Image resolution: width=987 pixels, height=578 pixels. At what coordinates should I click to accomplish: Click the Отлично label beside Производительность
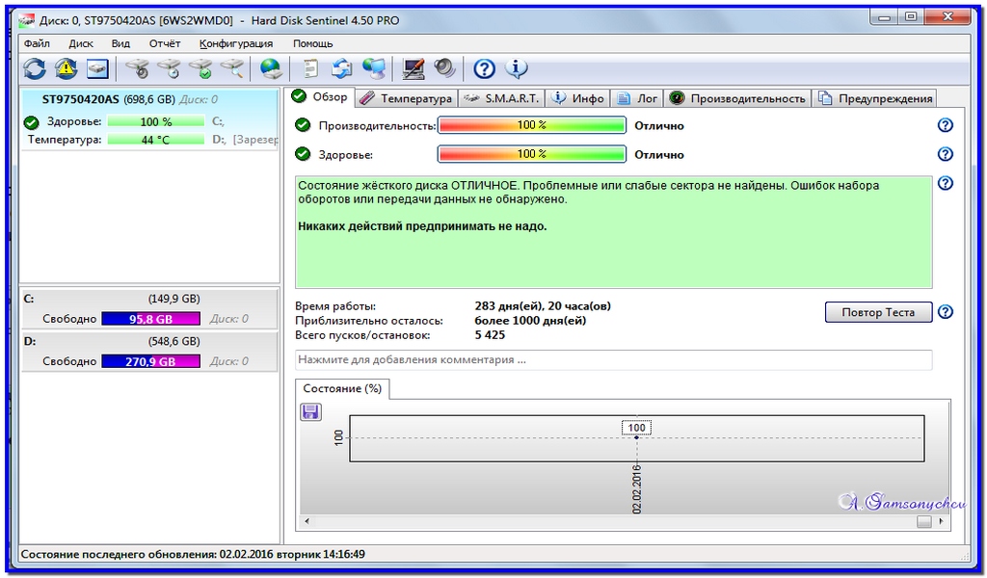coord(659,126)
